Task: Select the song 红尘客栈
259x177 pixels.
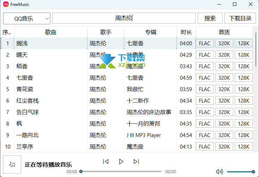Action: 27,100
